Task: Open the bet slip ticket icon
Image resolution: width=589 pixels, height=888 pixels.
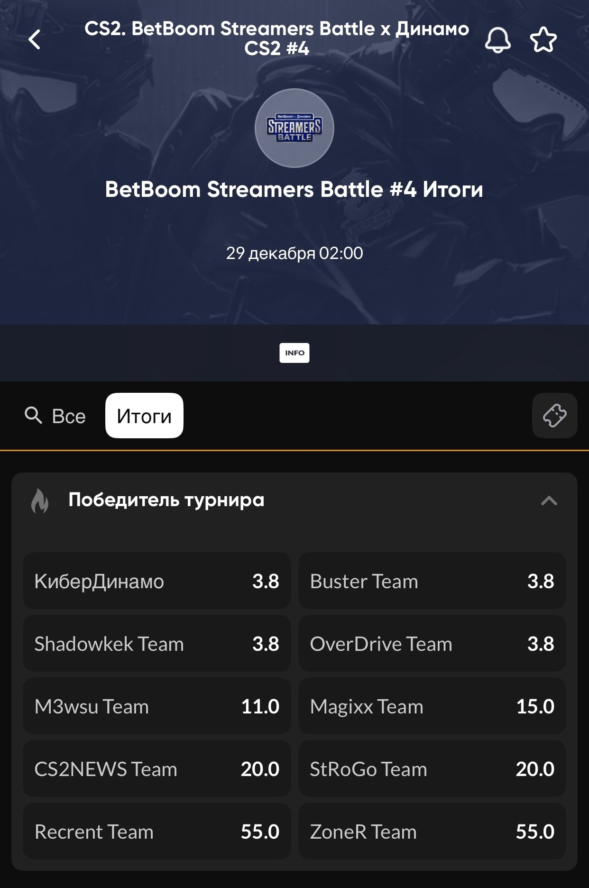Action: click(554, 416)
